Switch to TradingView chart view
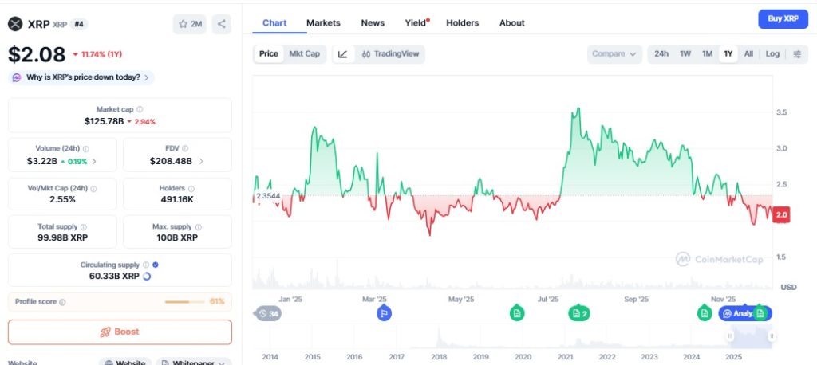This screenshot has width=817, height=365. (390, 54)
